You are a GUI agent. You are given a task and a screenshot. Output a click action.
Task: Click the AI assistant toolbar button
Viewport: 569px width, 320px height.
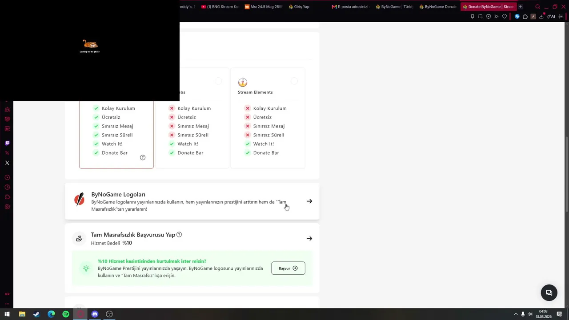551,16
